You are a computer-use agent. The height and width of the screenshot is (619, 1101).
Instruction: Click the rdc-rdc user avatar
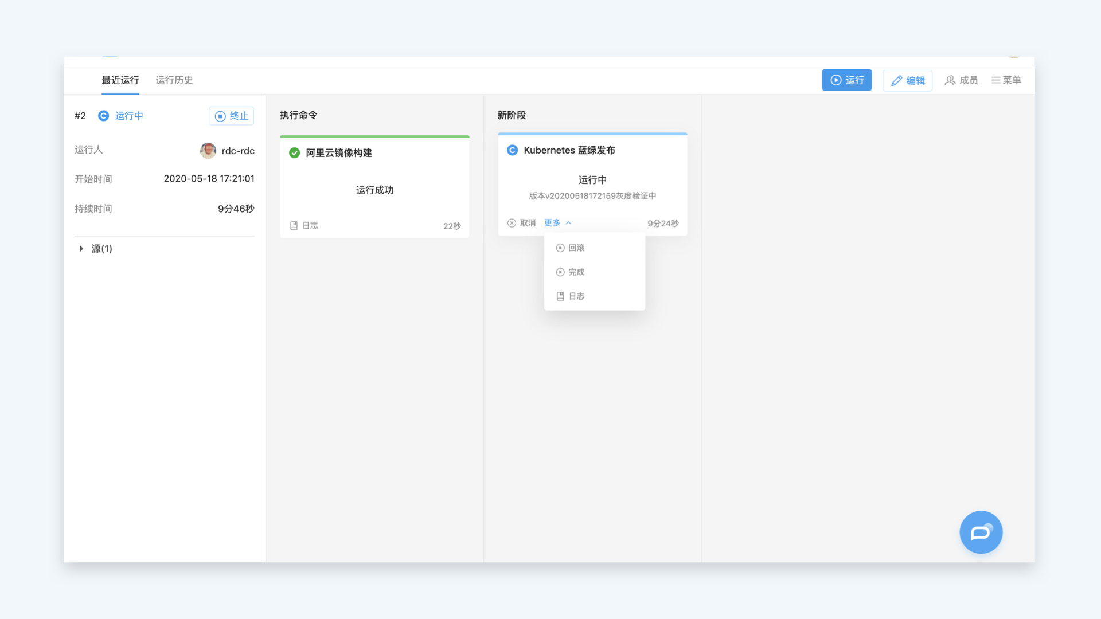pos(208,151)
